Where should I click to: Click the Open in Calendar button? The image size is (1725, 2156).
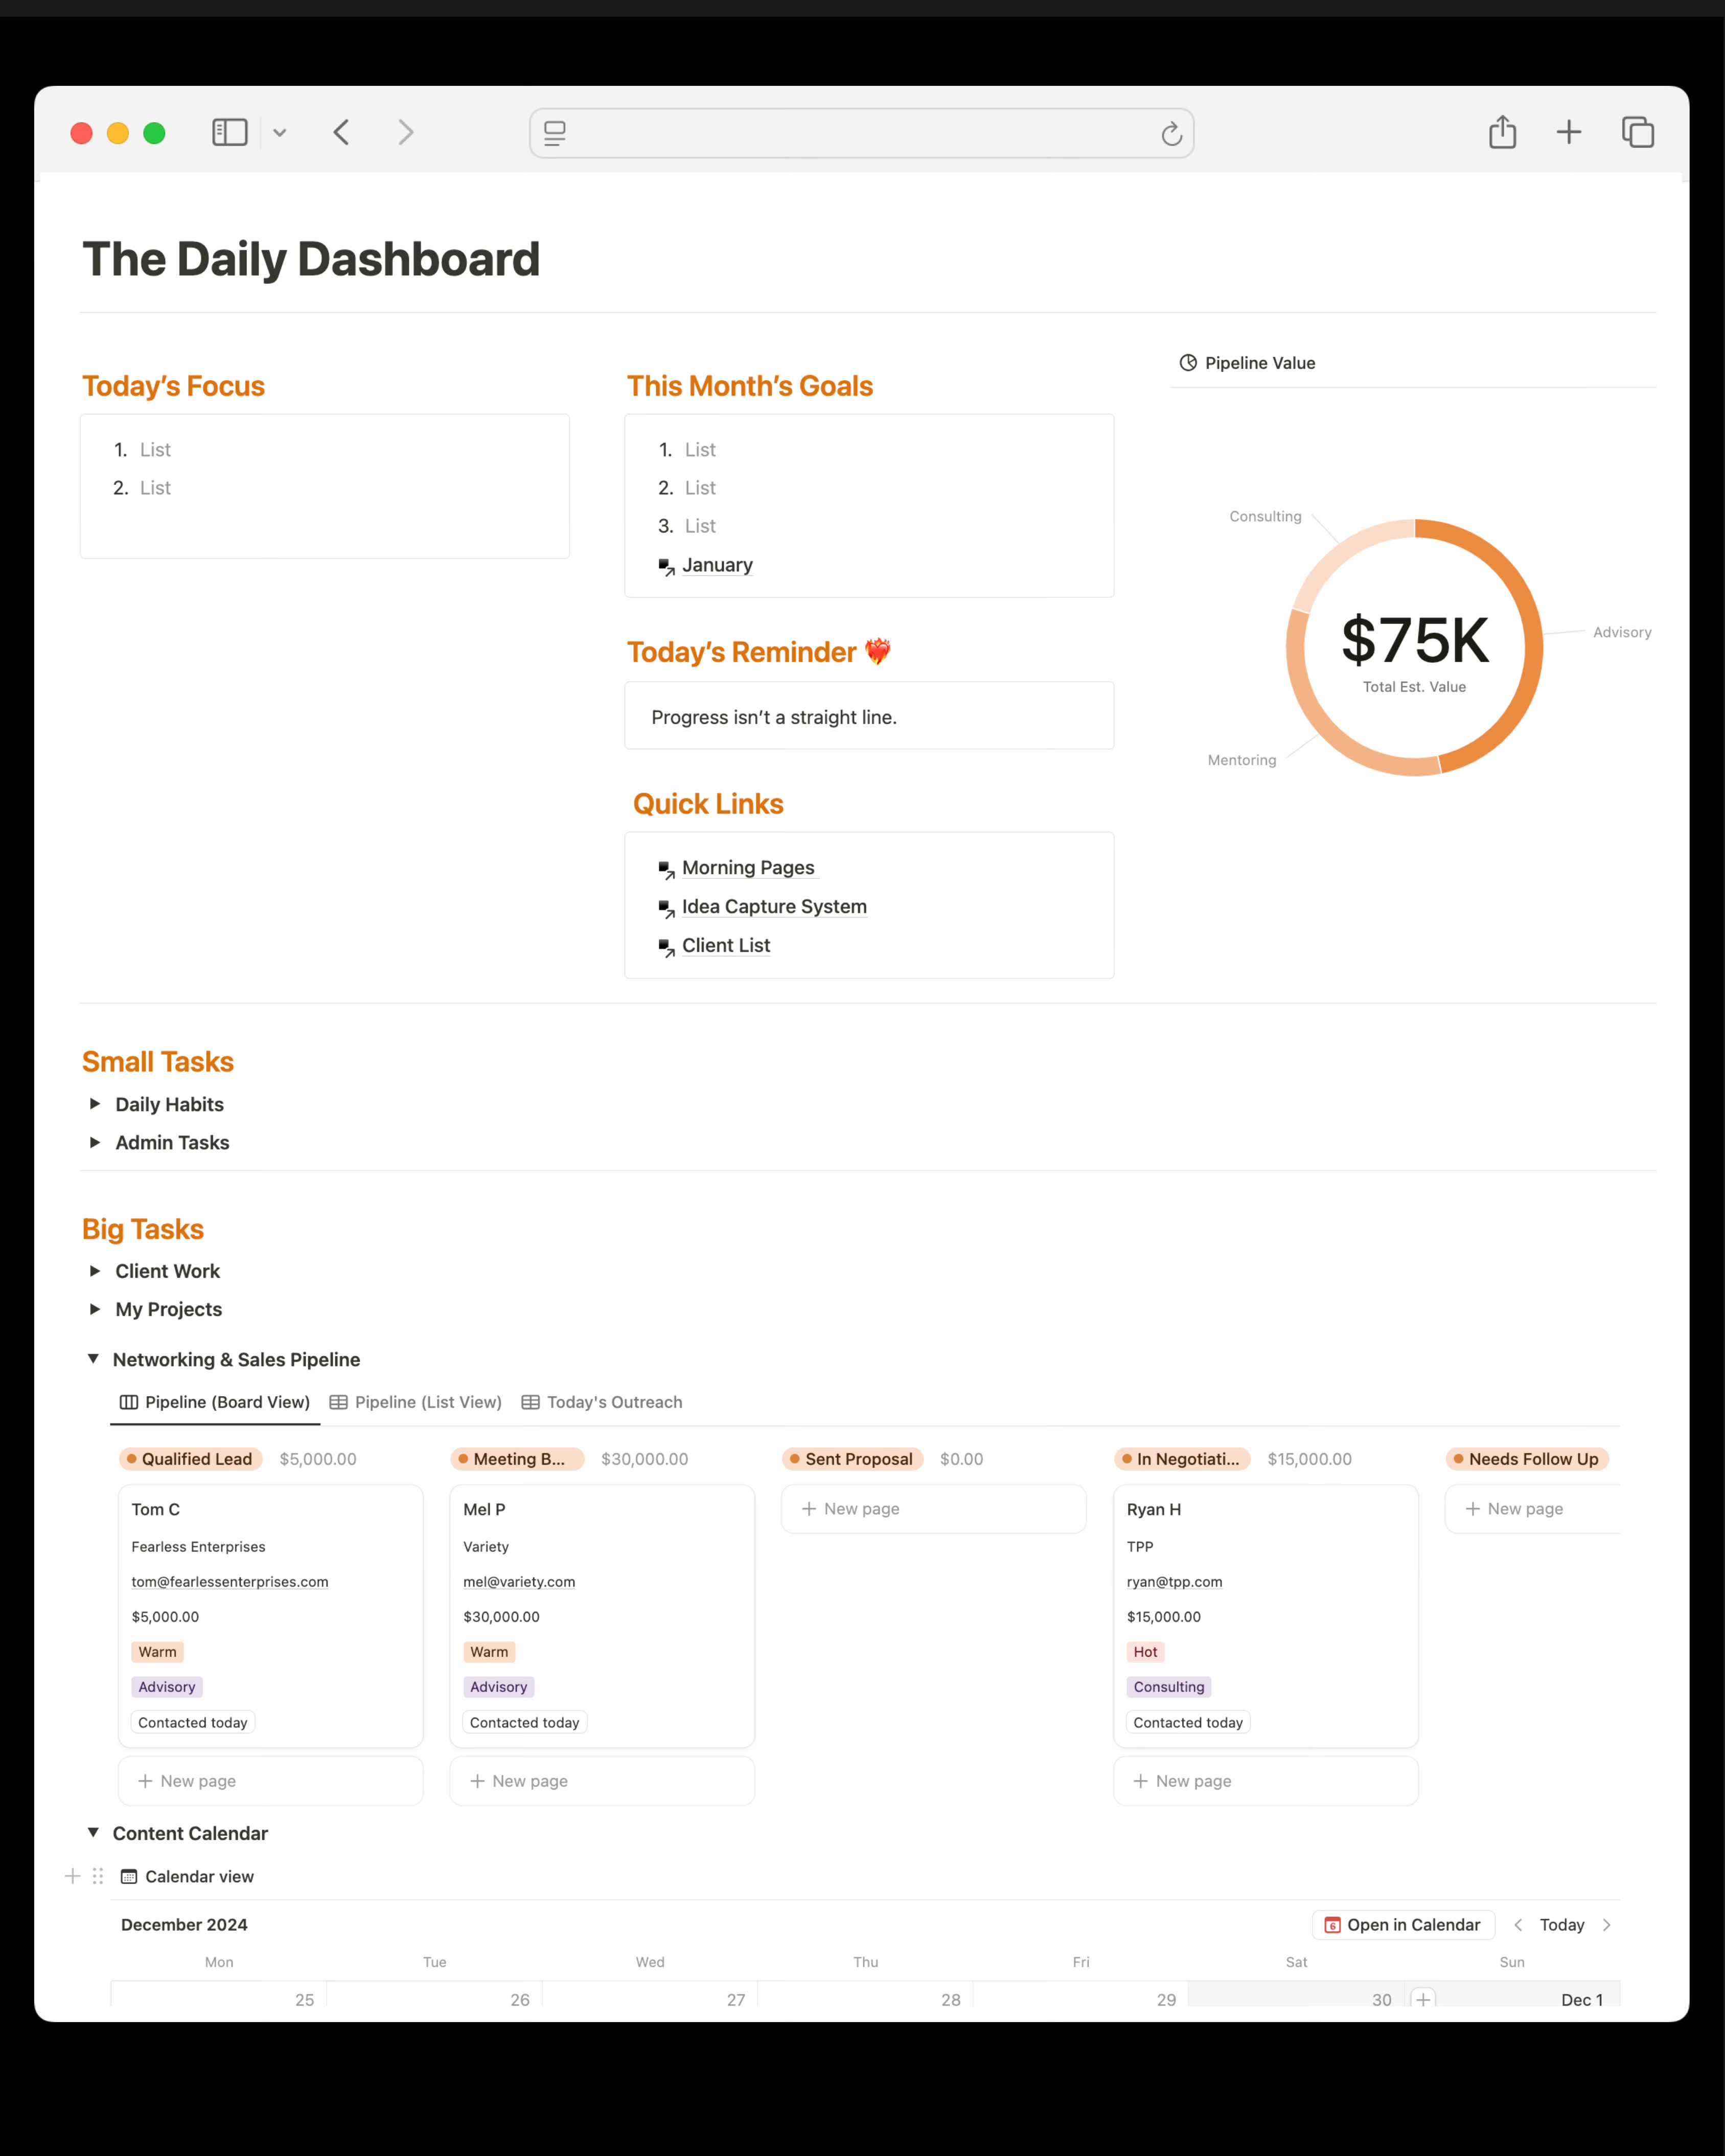pyautogui.click(x=1403, y=1925)
